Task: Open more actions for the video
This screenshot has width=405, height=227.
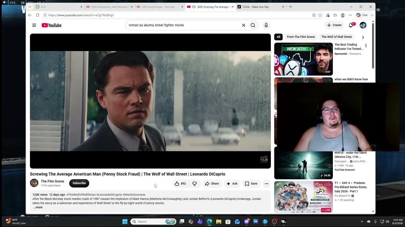Action: (x=266, y=183)
